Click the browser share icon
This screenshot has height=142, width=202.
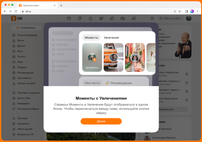pyautogui.click(x=175, y=11)
